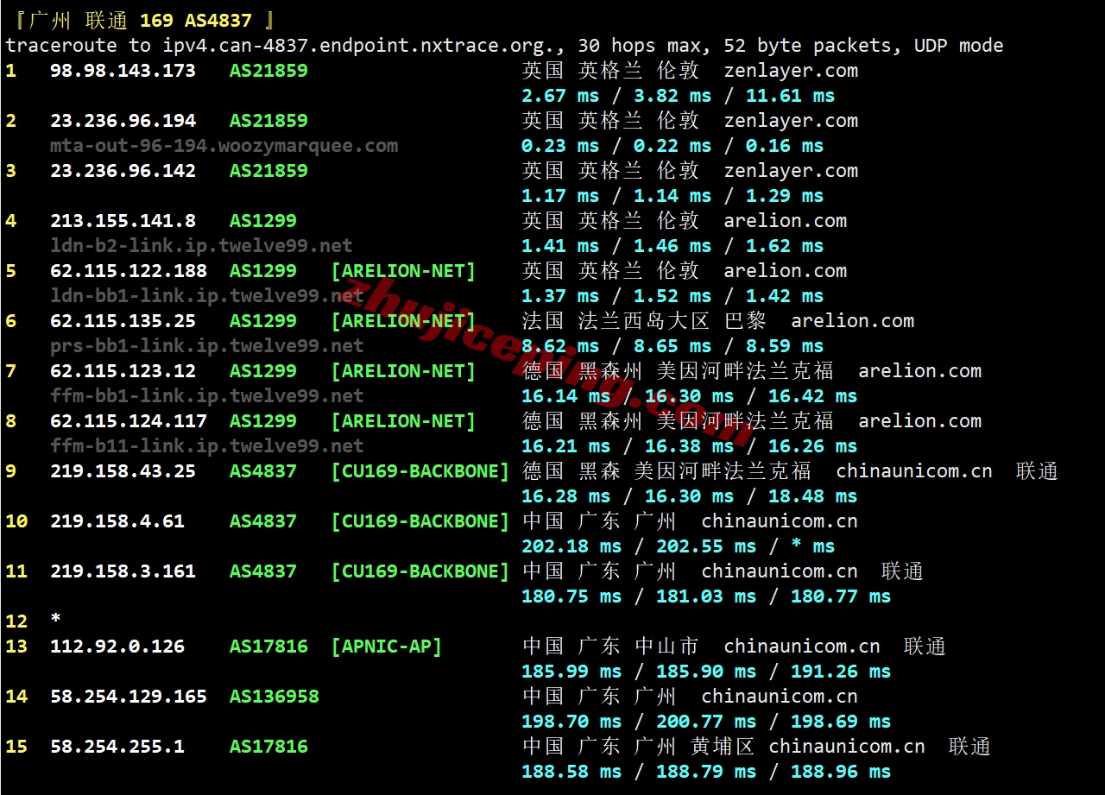Click hostname ldn-b2-link.ip.twelve99.net
The height and width of the screenshot is (795, 1105).
[201, 246]
